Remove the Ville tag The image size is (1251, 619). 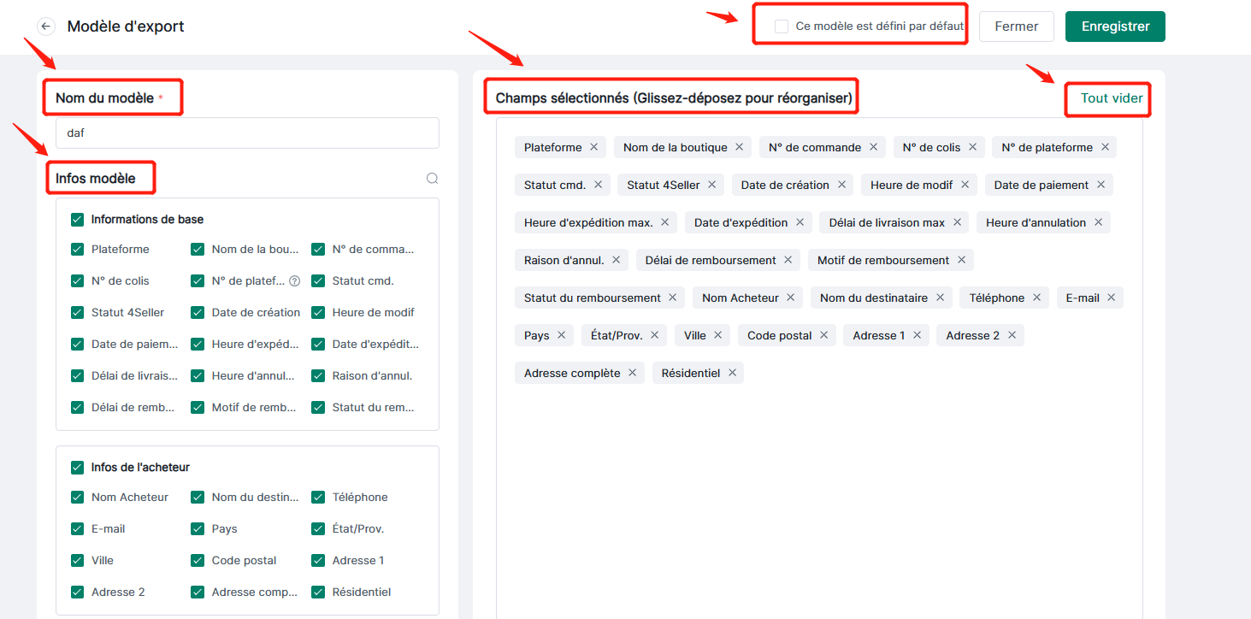pos(717,335)
